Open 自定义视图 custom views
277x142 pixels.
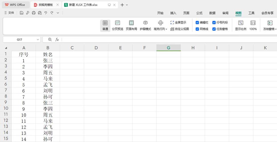(x=180, y=29)
